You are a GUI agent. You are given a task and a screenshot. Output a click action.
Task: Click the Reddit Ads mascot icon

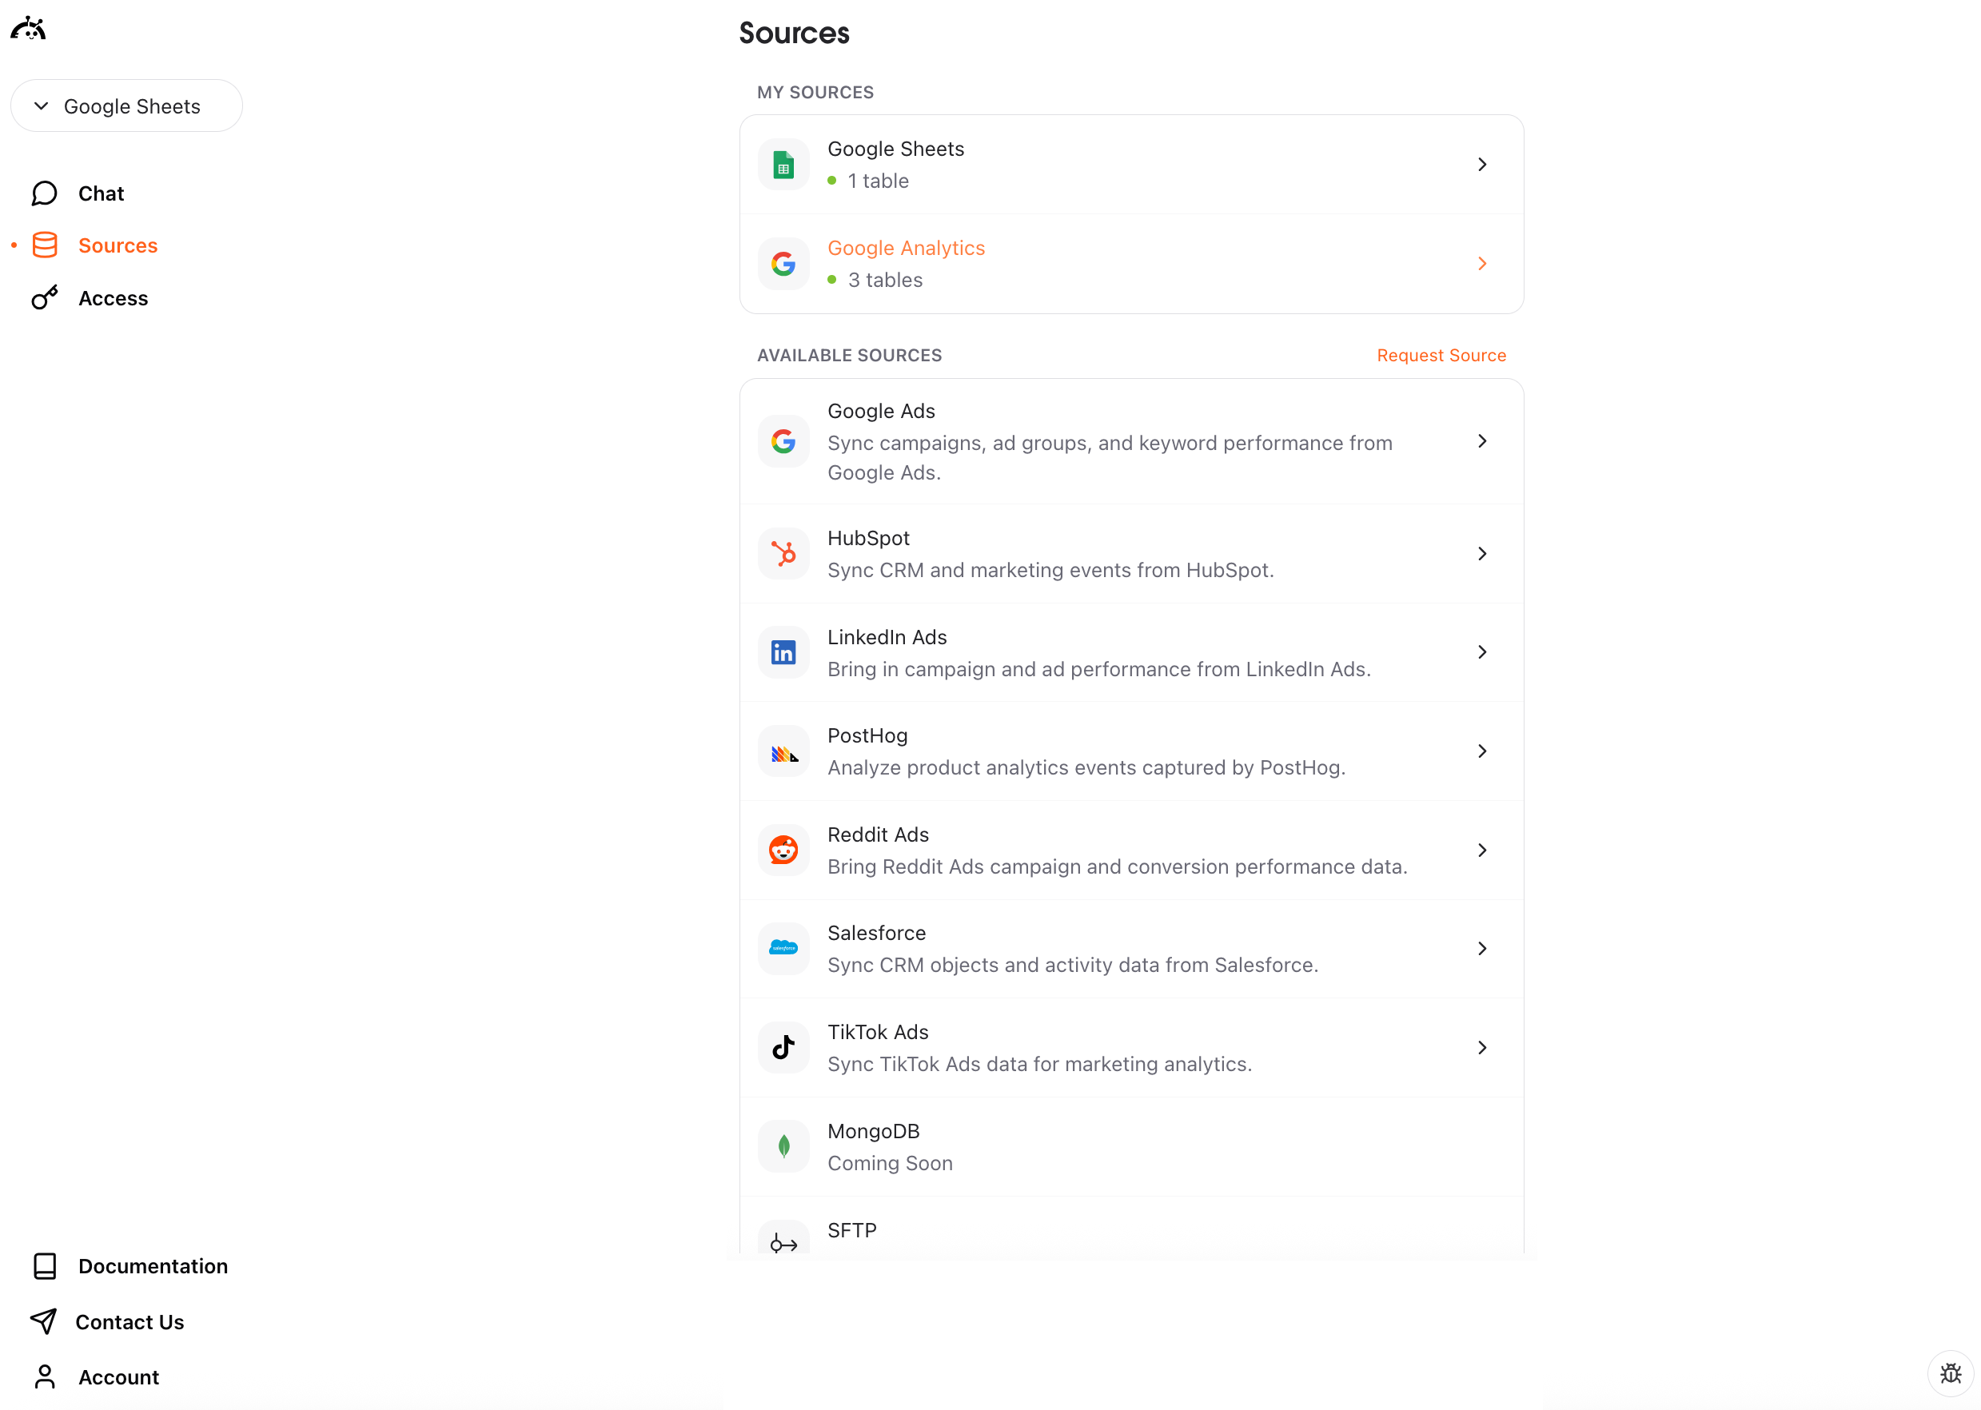pyautogui.click(x=783, y=850)
